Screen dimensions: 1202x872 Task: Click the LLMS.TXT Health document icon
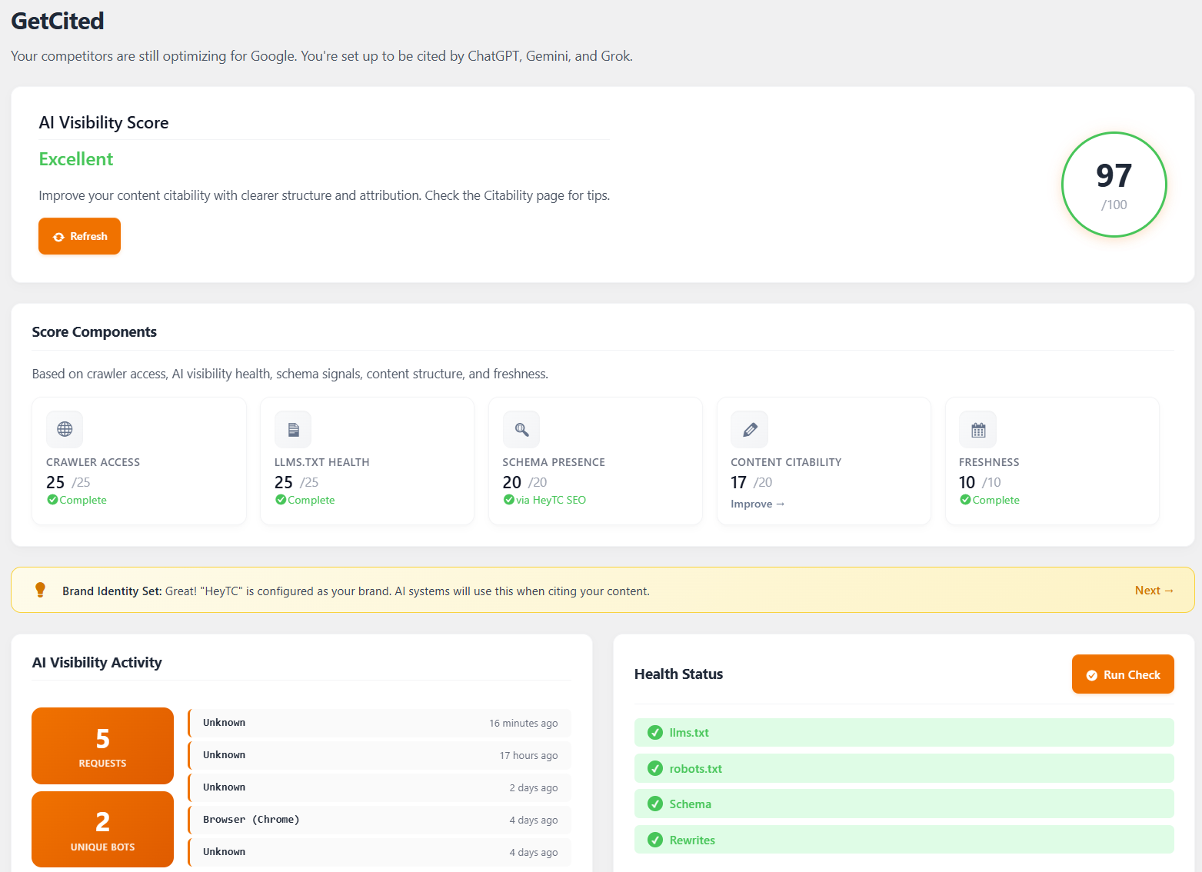[293, 429]
